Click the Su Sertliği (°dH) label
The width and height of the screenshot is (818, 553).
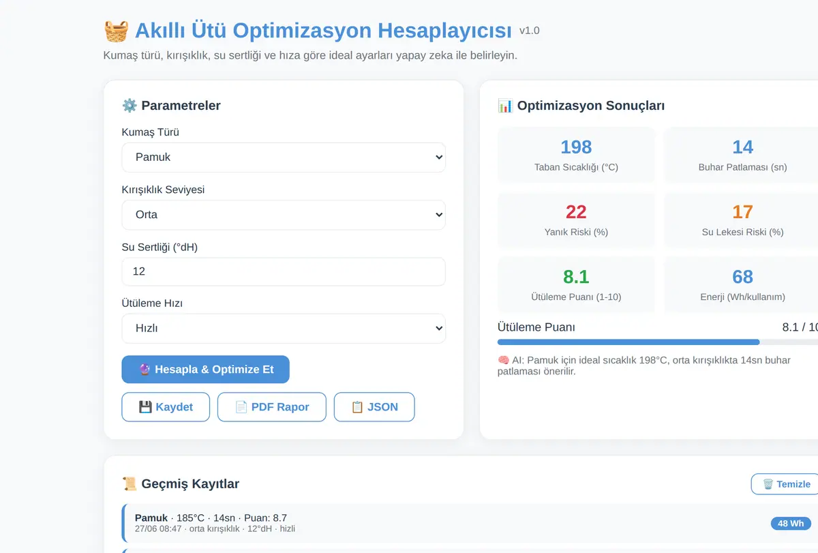[160, 248]
